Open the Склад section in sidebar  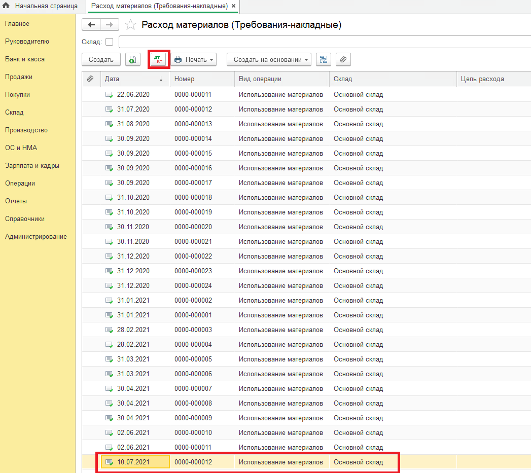[x=14, y=113]
